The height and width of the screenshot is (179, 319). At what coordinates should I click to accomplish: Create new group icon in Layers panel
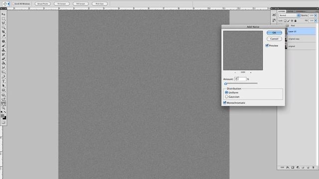coord(303,168)
